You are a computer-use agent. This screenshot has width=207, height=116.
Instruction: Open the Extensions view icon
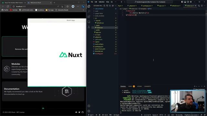click(89, 16)
